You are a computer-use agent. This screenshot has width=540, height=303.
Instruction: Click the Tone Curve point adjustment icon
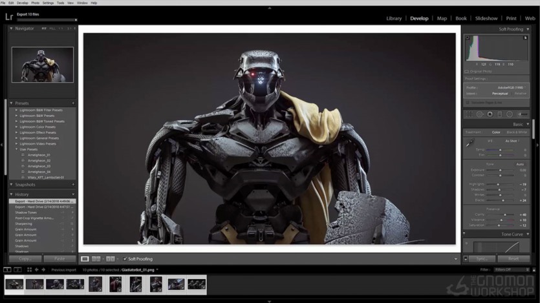point(467,244)
